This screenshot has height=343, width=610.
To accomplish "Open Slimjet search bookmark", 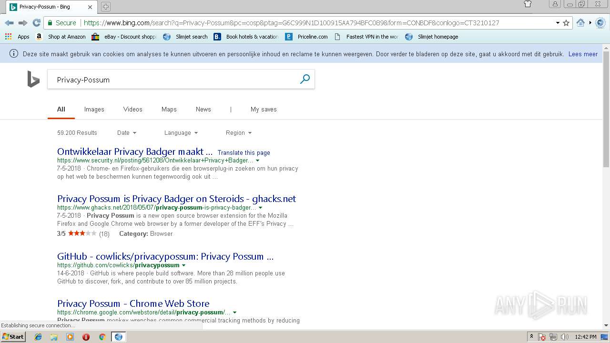I will coord(185,37).
